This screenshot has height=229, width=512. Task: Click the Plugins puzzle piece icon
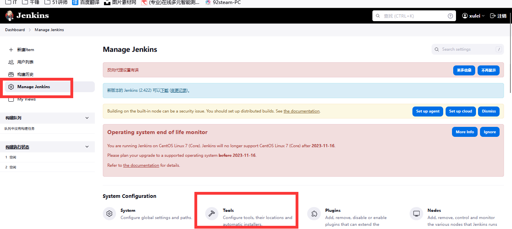click(x=314, y=214)
